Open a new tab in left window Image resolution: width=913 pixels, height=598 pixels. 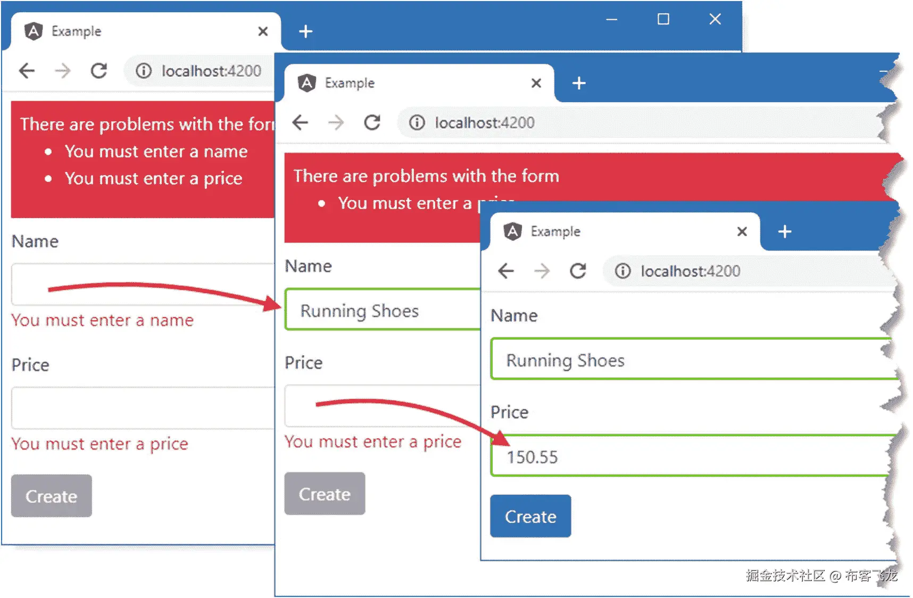[305, 31]
